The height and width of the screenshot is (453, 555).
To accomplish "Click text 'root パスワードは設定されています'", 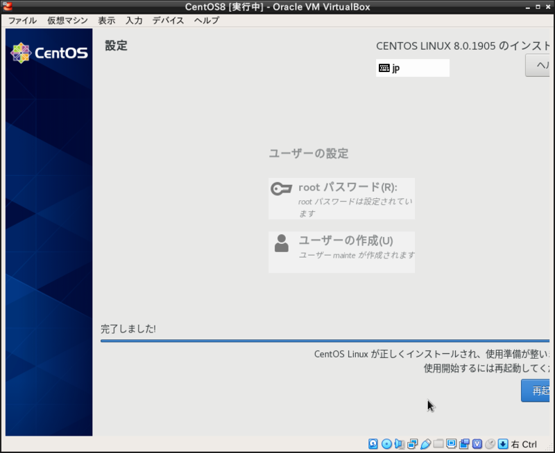I will [x=355, y=207].
